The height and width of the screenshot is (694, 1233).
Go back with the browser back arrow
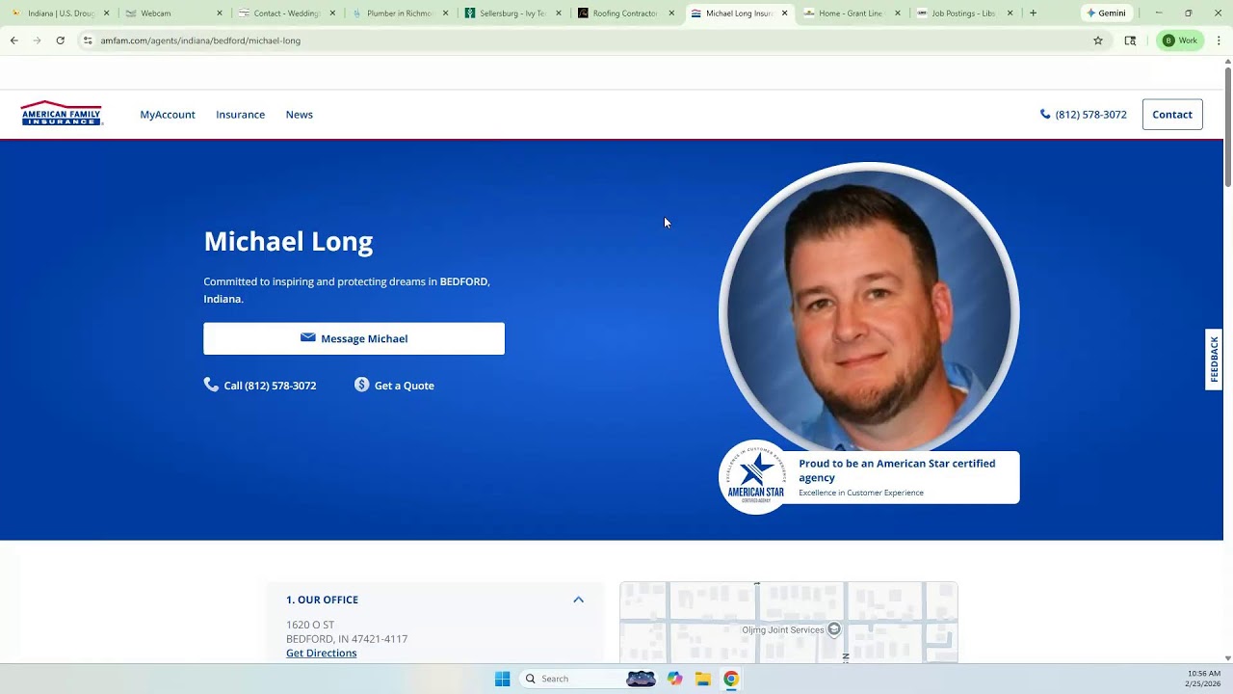pos(13,40)
